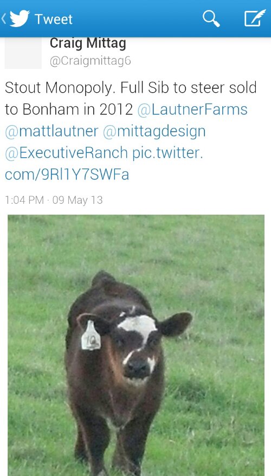The height and width of the screenshot is (476, 271).
Task: Open Craig Mittag's profile avatar
Action: pyautogui.click(x=23, y=53)
